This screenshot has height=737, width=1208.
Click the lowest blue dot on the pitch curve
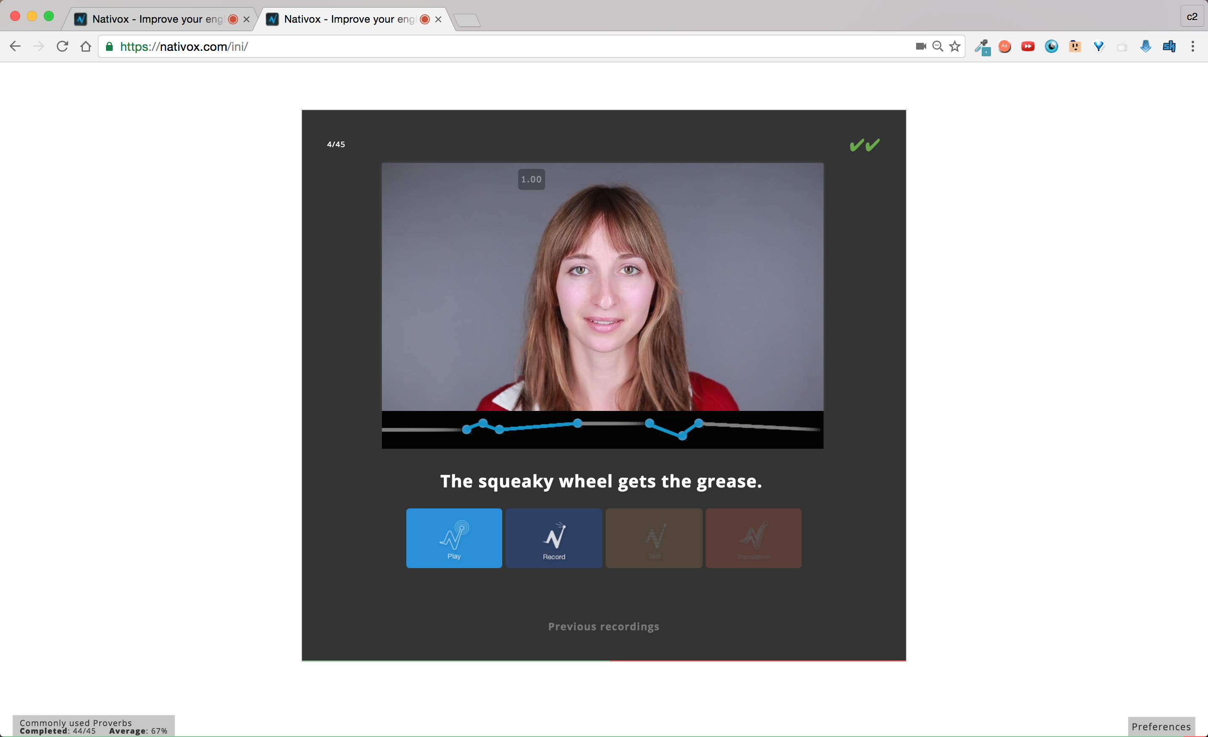pyautogui.click(x=682, y=435)
